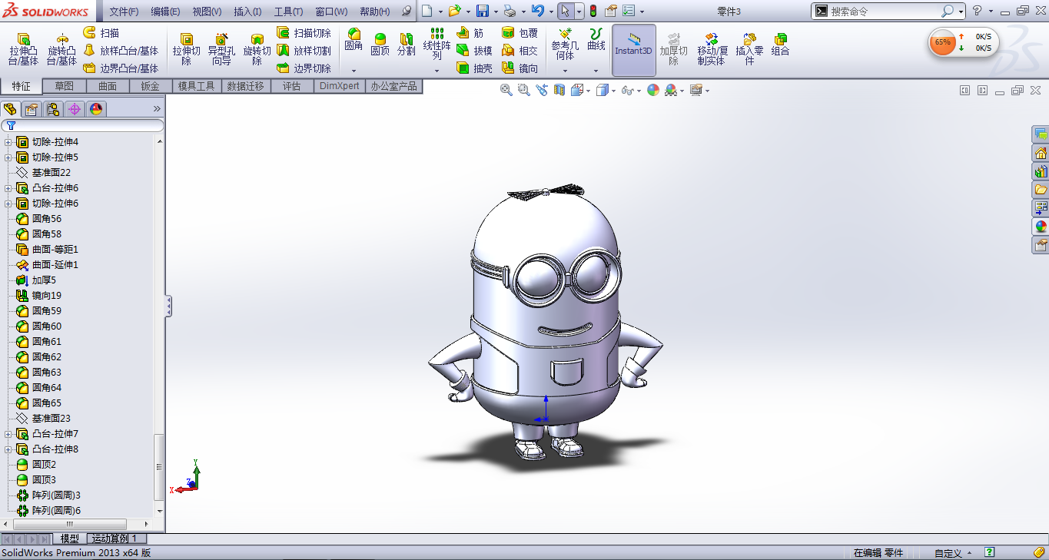Image resolution: width=1049 pixels, height=560 pixels.
Task: Open the Design Library task pane tab
Action: pos(1041,171)
